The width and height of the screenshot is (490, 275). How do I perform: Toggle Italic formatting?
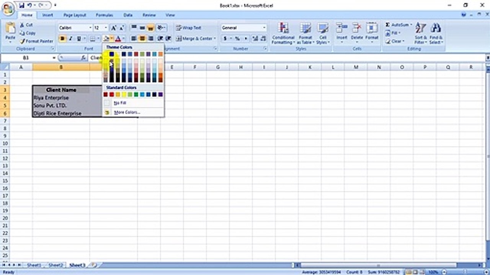point(70,39)
